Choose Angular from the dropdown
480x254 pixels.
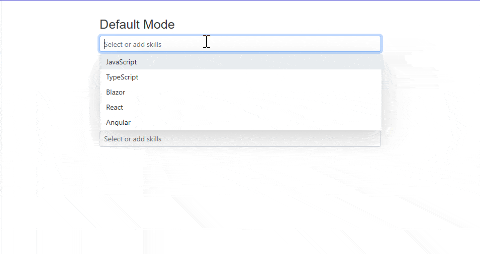[x=241, y=122]
